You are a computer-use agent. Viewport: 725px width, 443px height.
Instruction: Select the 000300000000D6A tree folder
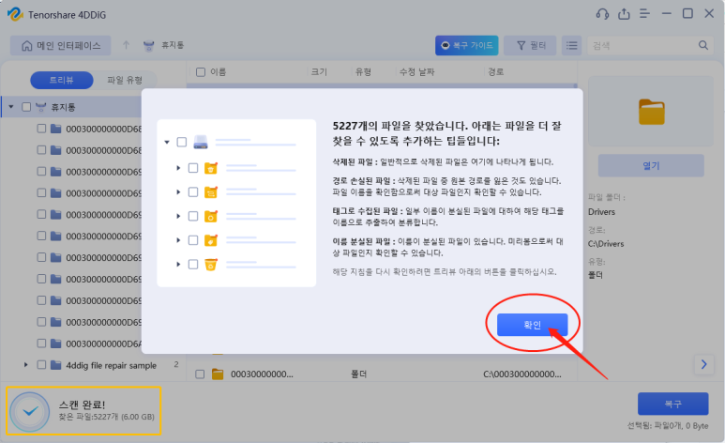[x=104, y=344]
